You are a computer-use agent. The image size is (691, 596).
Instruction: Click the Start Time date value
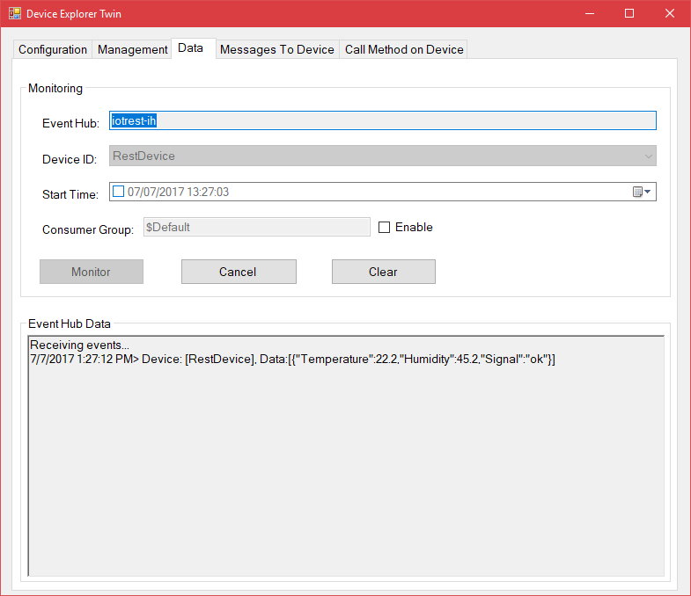(x=178, y=192)
